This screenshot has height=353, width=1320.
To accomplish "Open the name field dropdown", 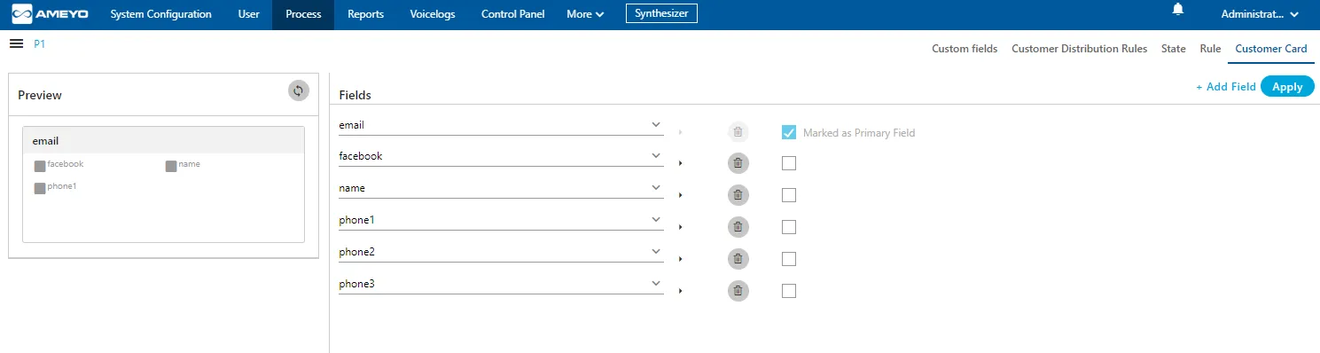I will pyautogui.click(x=502, y=188).
